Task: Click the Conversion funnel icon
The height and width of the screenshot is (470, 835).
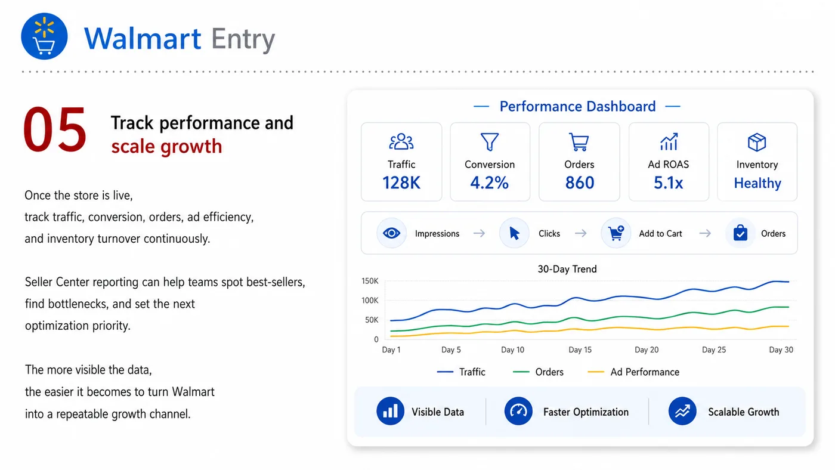Action: pyautogui.click(x=490, y=142)
